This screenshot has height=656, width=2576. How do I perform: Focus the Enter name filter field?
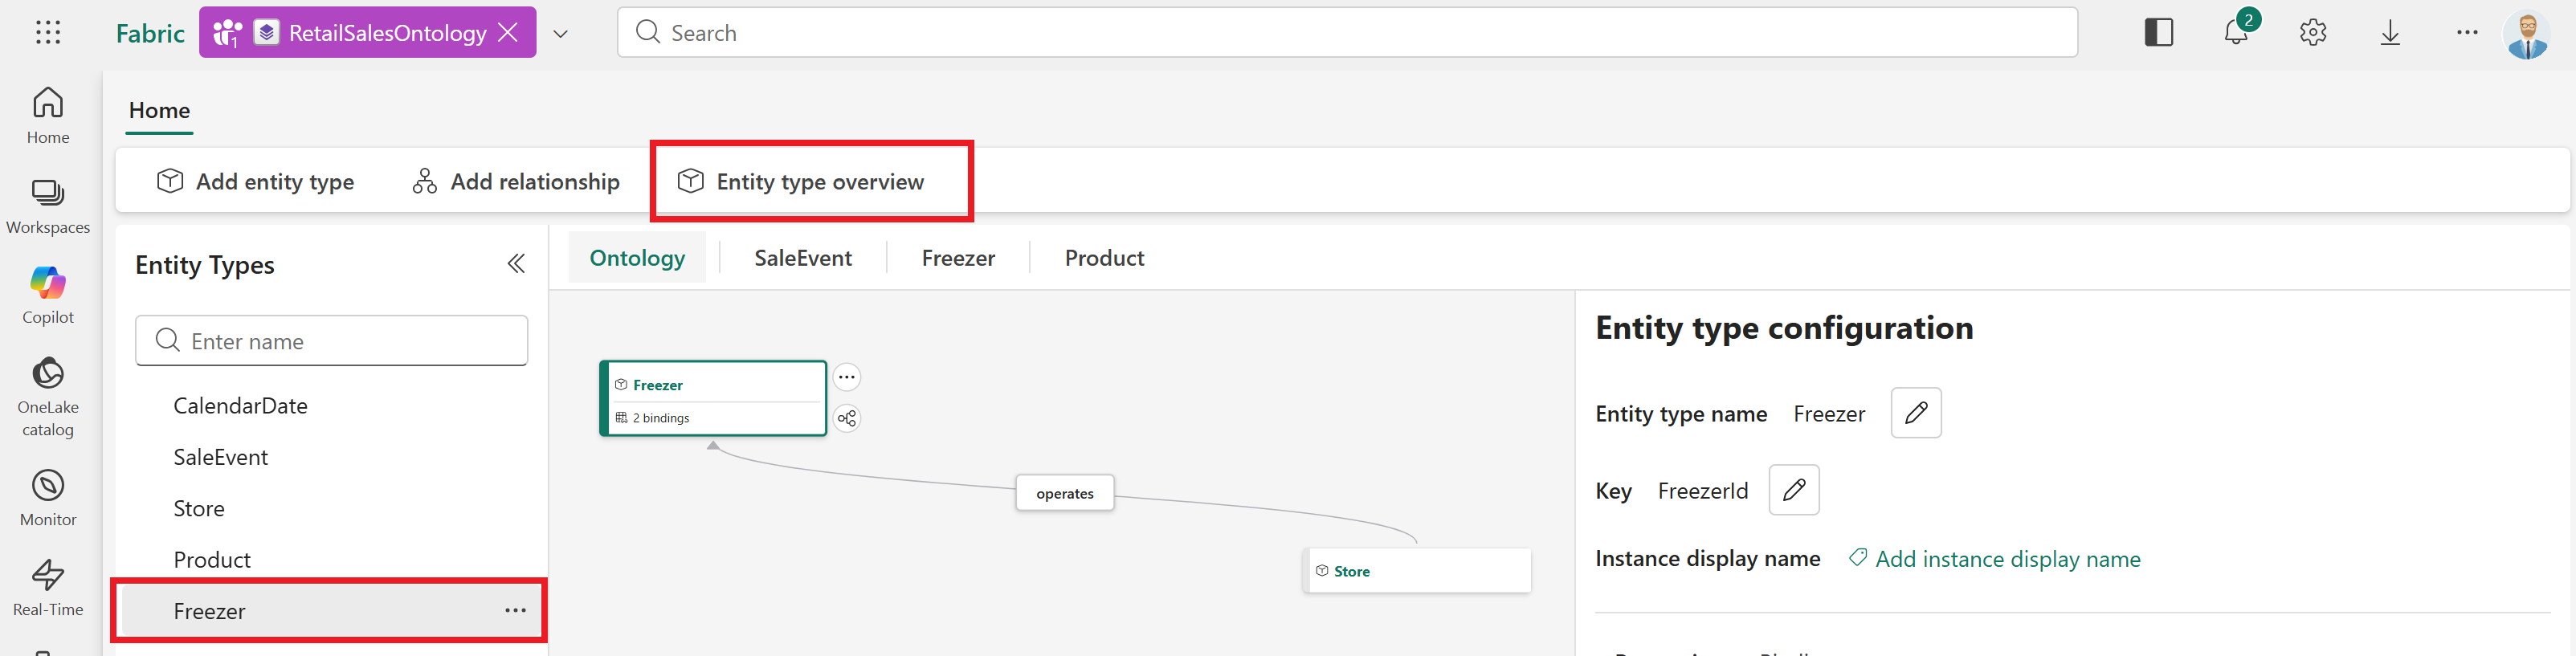point(332,341)
